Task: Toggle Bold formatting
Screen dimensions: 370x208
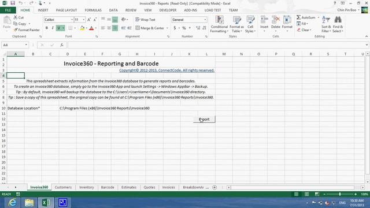Action: pyautogui.click(x=47, y=28)
